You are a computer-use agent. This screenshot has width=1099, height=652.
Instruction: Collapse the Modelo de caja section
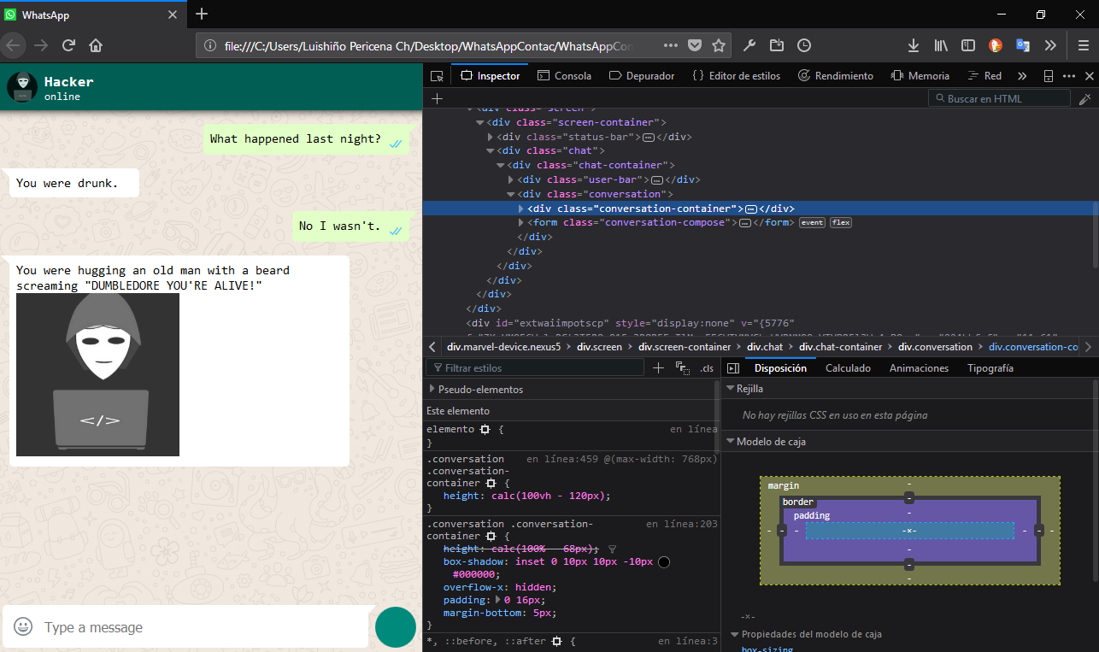tap(731, 442)
